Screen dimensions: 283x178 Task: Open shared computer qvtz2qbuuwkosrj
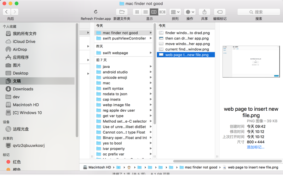tap(37, 146)
